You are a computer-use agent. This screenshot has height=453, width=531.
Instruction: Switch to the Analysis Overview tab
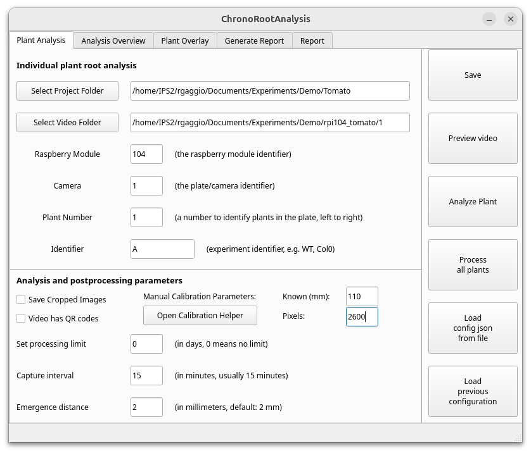[113, 40]
